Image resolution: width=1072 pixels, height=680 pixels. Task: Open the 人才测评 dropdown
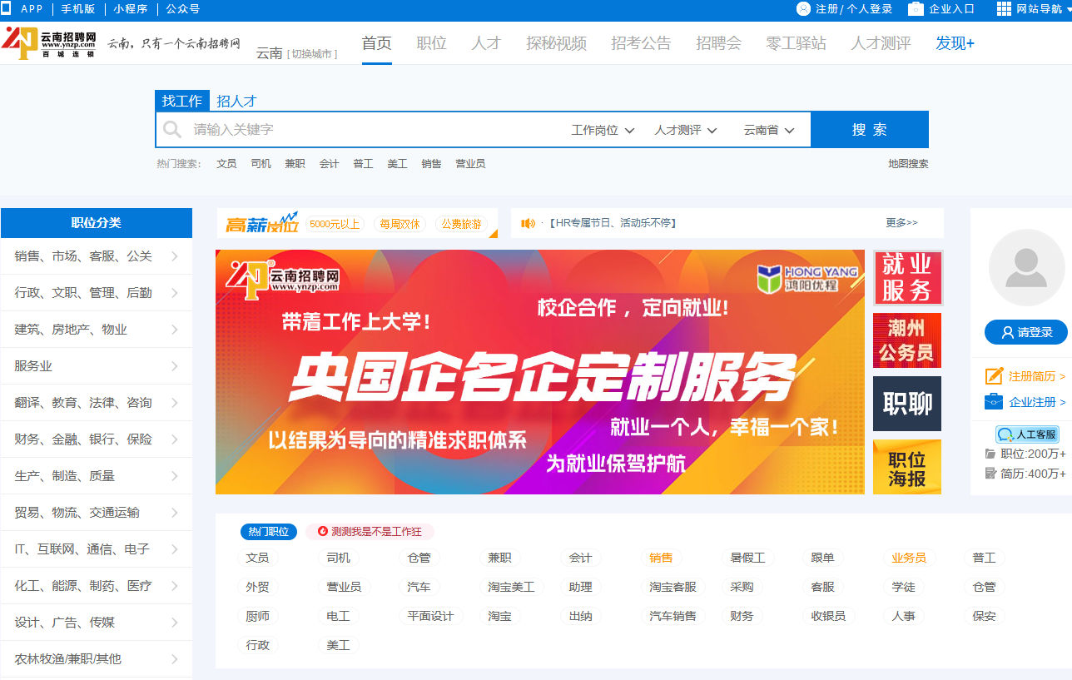(x=684, y=129)
